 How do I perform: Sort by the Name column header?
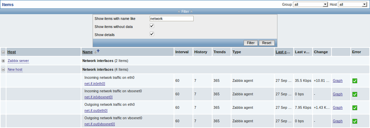[x=87, y=52]
